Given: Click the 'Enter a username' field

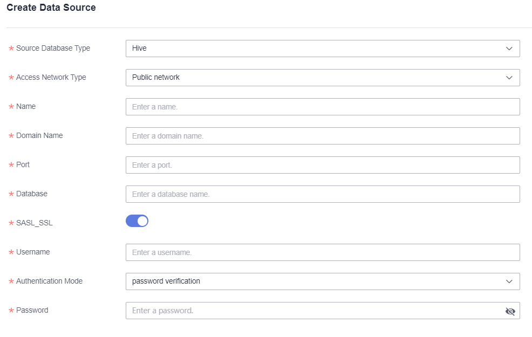Looking at the screenshot, I should pos(322,252).
